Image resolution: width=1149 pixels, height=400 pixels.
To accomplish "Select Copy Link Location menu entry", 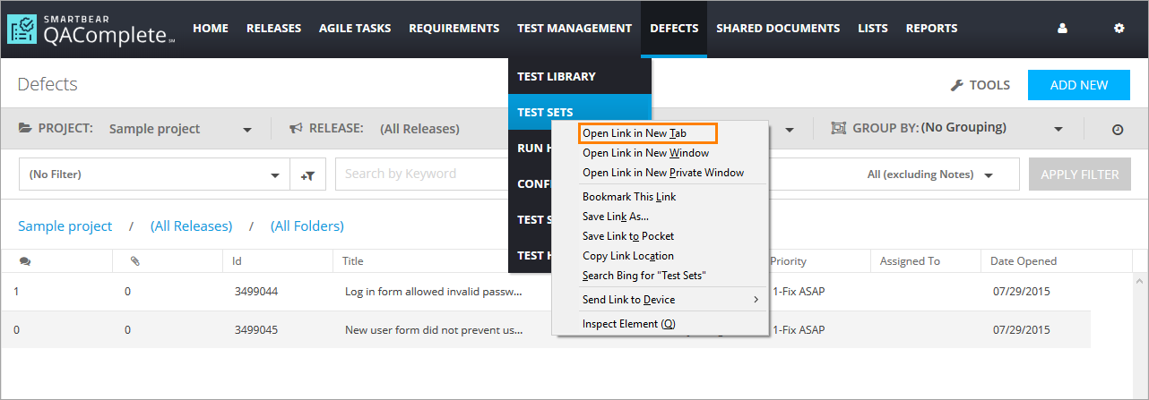I will 627,256.
